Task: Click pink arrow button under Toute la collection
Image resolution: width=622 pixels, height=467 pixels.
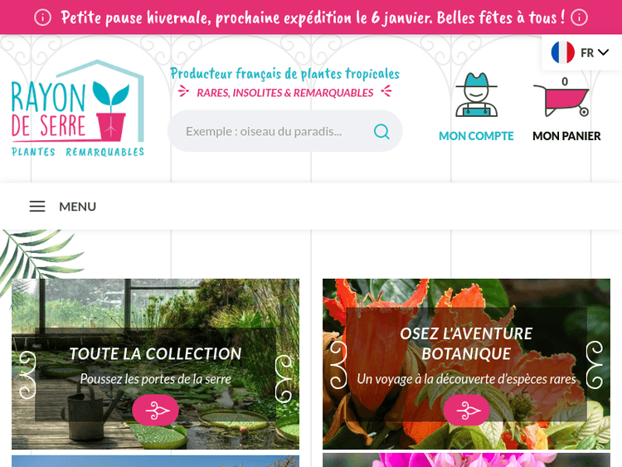Action: [x=156, y=410]
